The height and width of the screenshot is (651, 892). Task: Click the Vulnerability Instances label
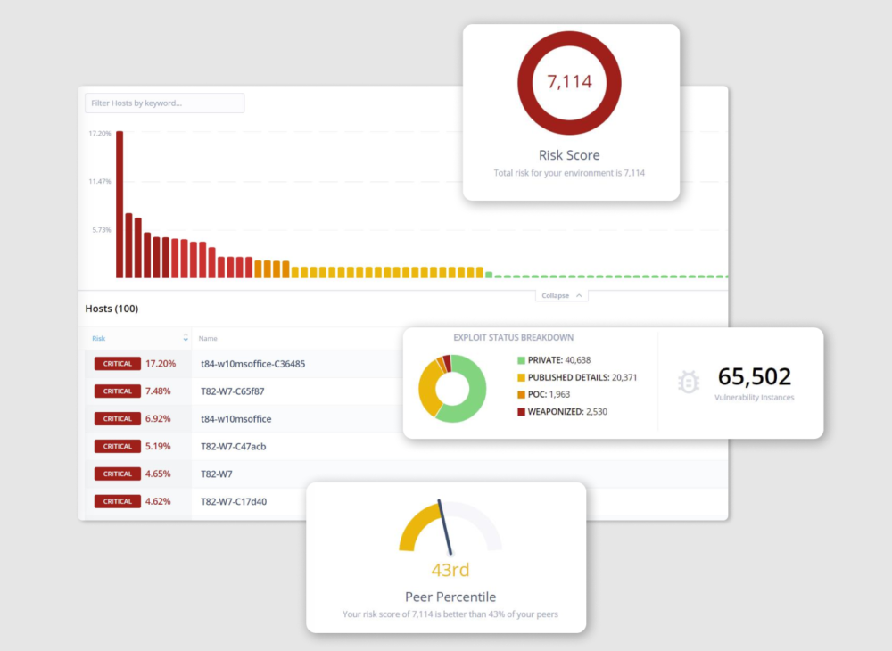pyautogui.click(x=755, y=398)
